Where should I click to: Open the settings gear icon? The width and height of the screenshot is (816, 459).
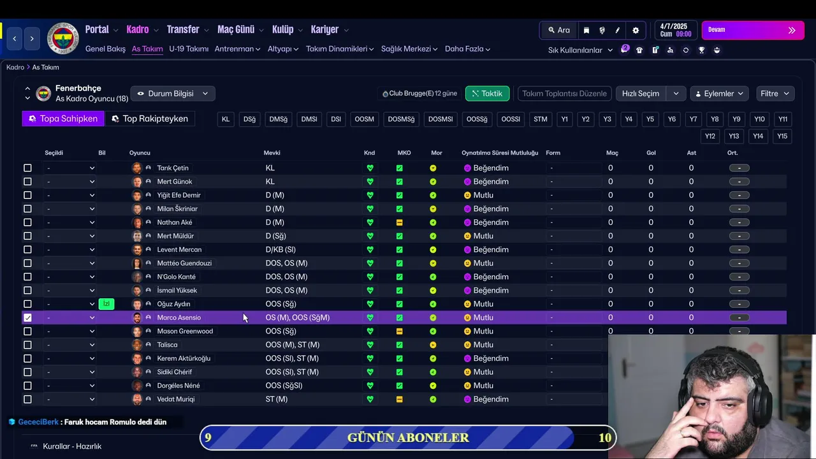pyautogui.click(x=636, y=30)
